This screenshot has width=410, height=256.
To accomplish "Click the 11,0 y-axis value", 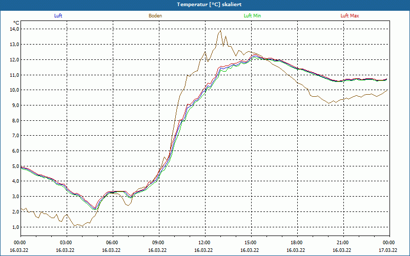I will click(x=15, y=75).
